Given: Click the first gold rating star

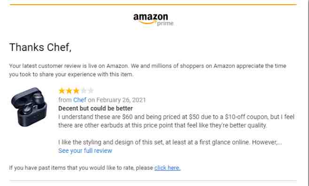Looking at the screenshot, I should pos(62,91).
